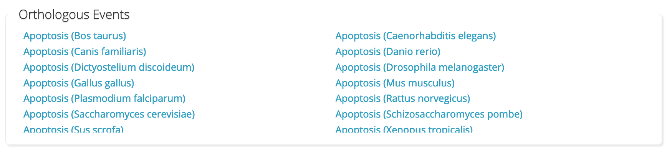
Task: Go to Apoptosis (Rattus norvegicus)
Action: coord(403,98)
